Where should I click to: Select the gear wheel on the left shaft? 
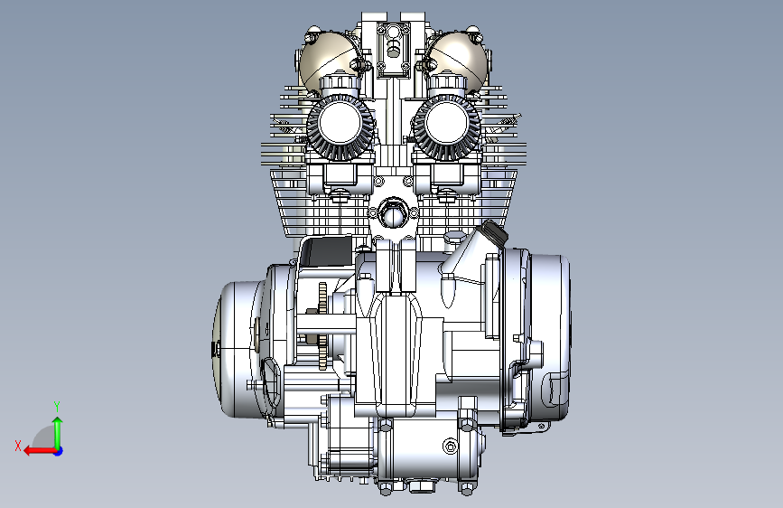[322, 325]
